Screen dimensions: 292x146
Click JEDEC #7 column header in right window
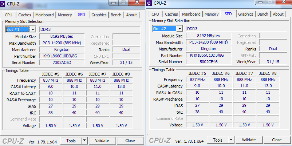[x=244, y=73]
